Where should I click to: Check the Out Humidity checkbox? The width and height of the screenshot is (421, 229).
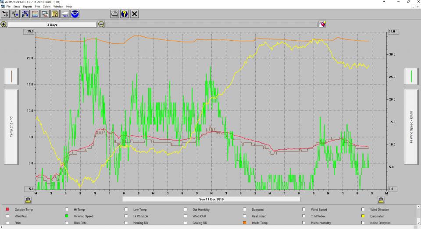tap(186, 210)
